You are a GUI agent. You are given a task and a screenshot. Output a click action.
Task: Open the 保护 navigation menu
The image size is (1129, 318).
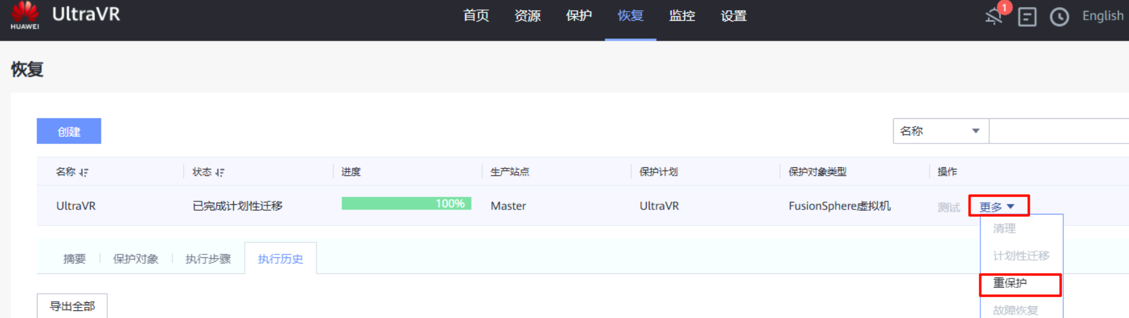(579, 16)
